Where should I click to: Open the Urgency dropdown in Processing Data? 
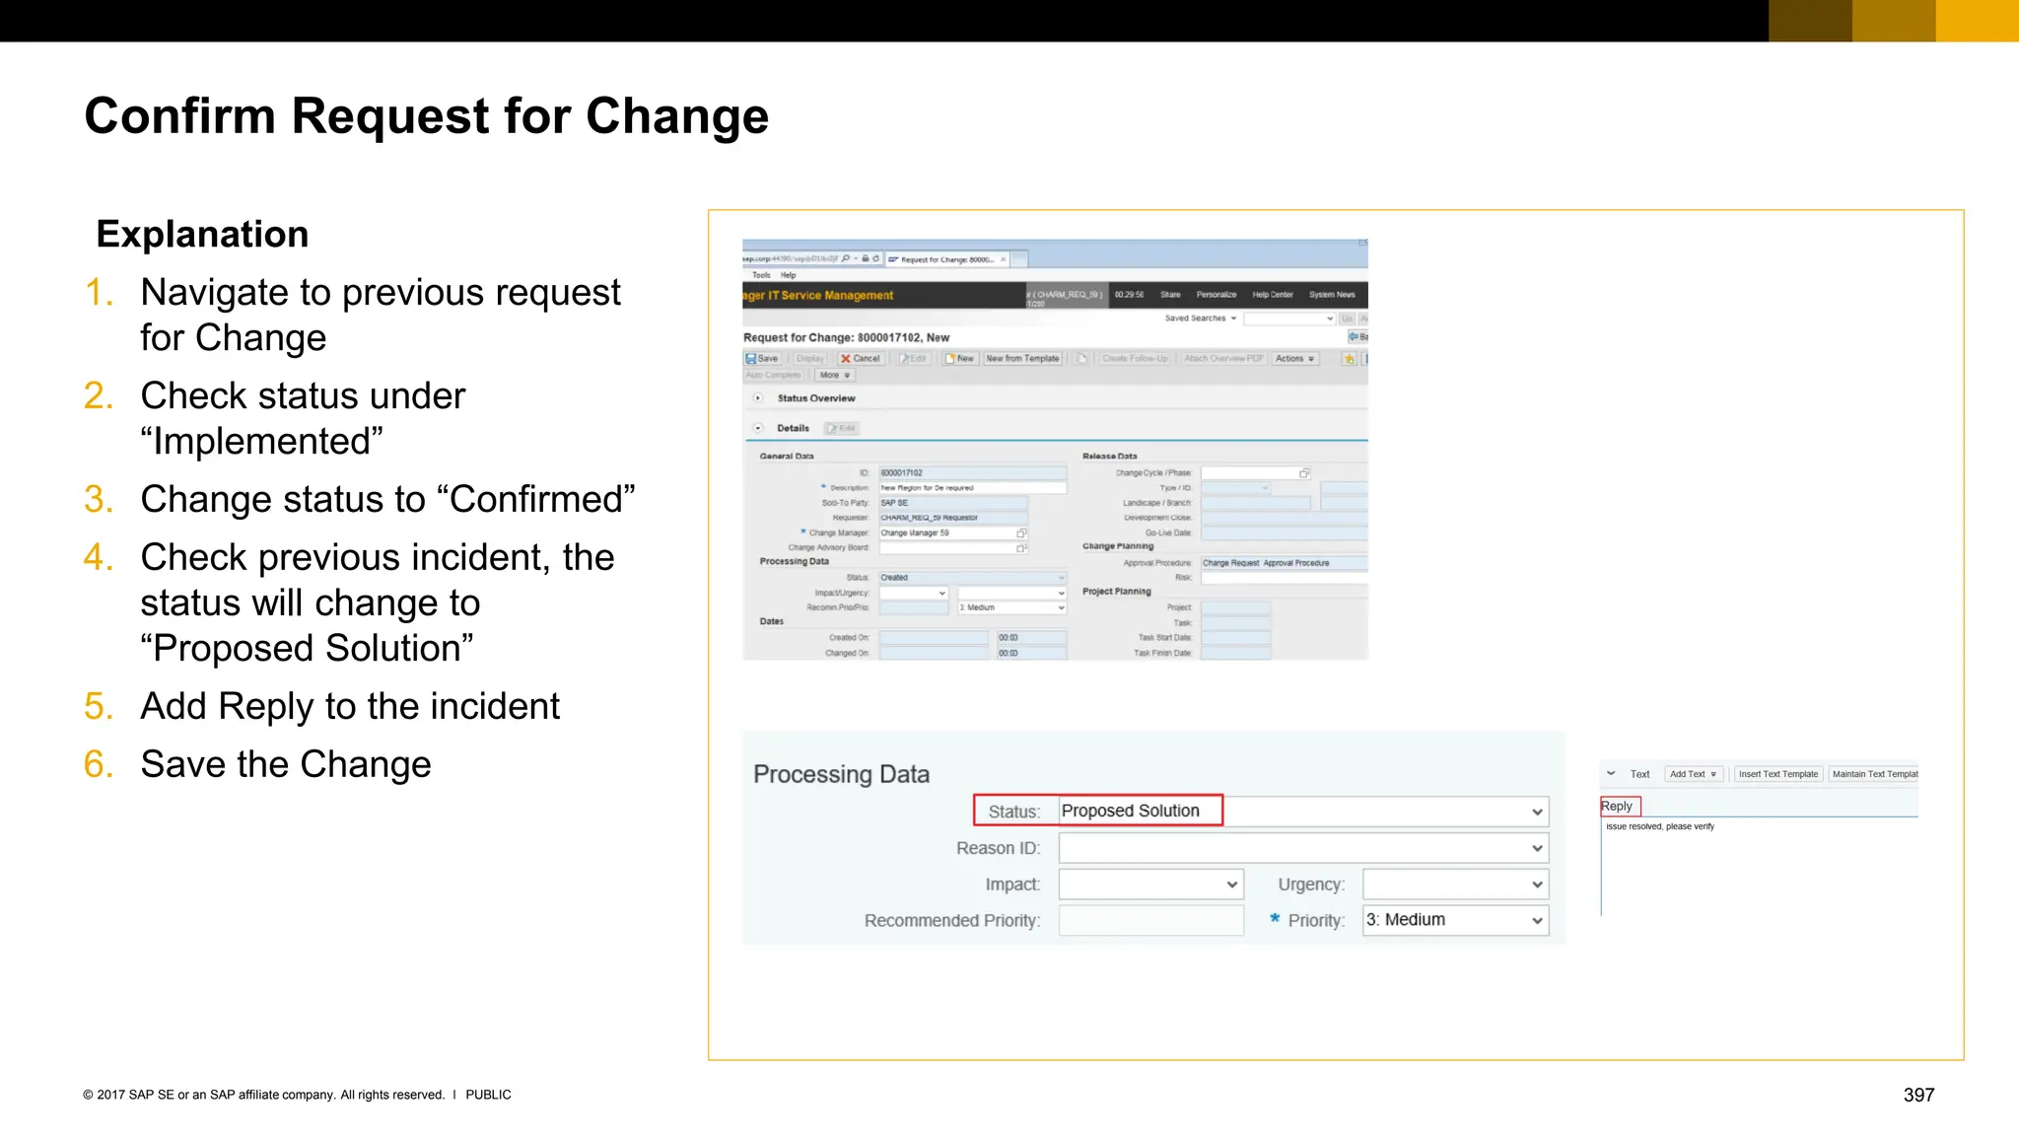pyautogui.click(x=1455, y=885)
